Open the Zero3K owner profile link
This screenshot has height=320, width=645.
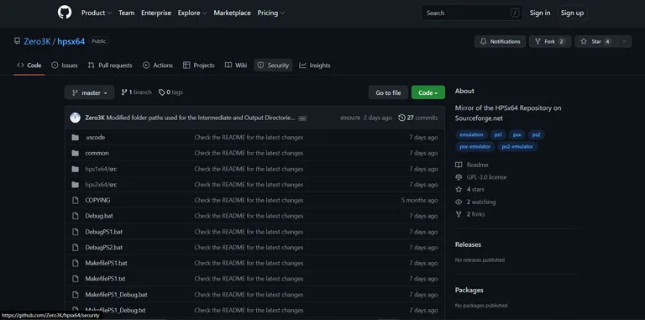pos(37,41)
